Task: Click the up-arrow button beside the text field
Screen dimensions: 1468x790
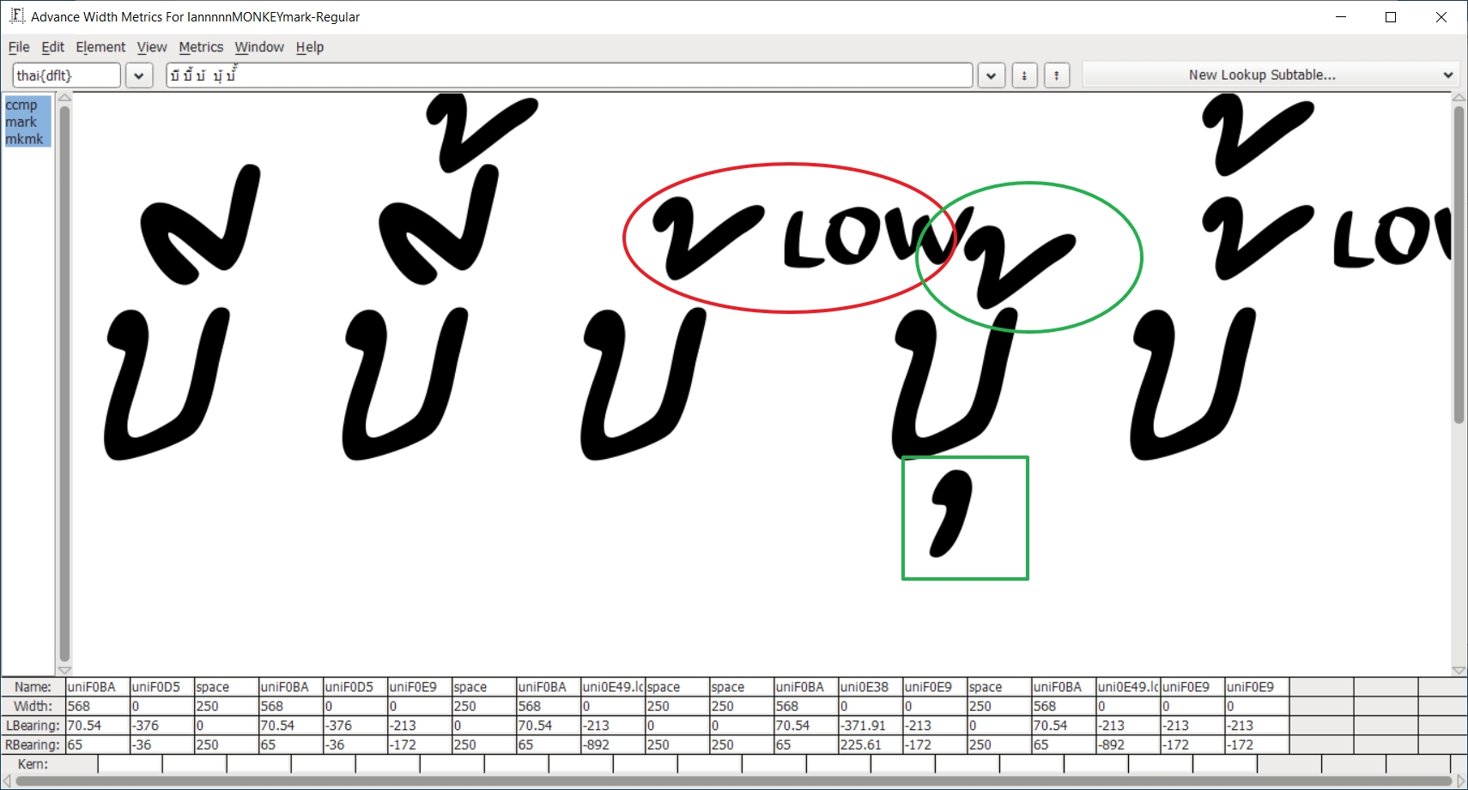Action: click(x=1057, y=75)
